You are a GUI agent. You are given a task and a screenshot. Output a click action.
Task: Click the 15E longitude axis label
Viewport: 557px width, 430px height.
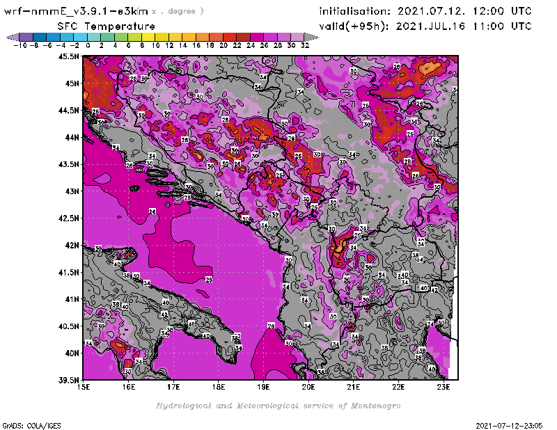84,388
